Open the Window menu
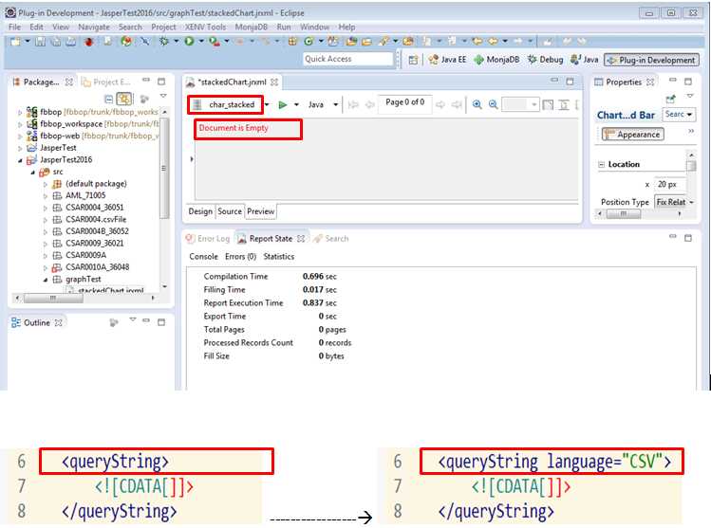This screenshot has height=528, width=711. pos(315,27)
